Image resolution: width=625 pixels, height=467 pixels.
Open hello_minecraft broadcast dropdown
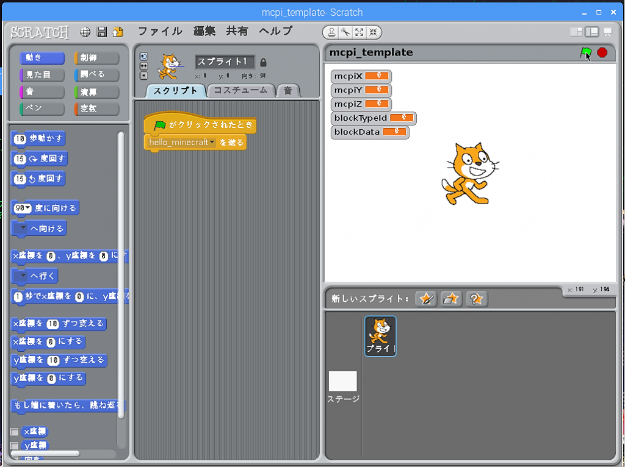coord(212,143)
